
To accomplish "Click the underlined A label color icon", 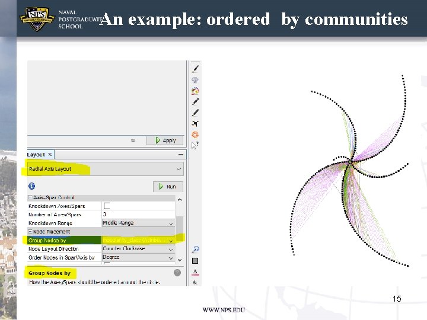I will [195, 272].
